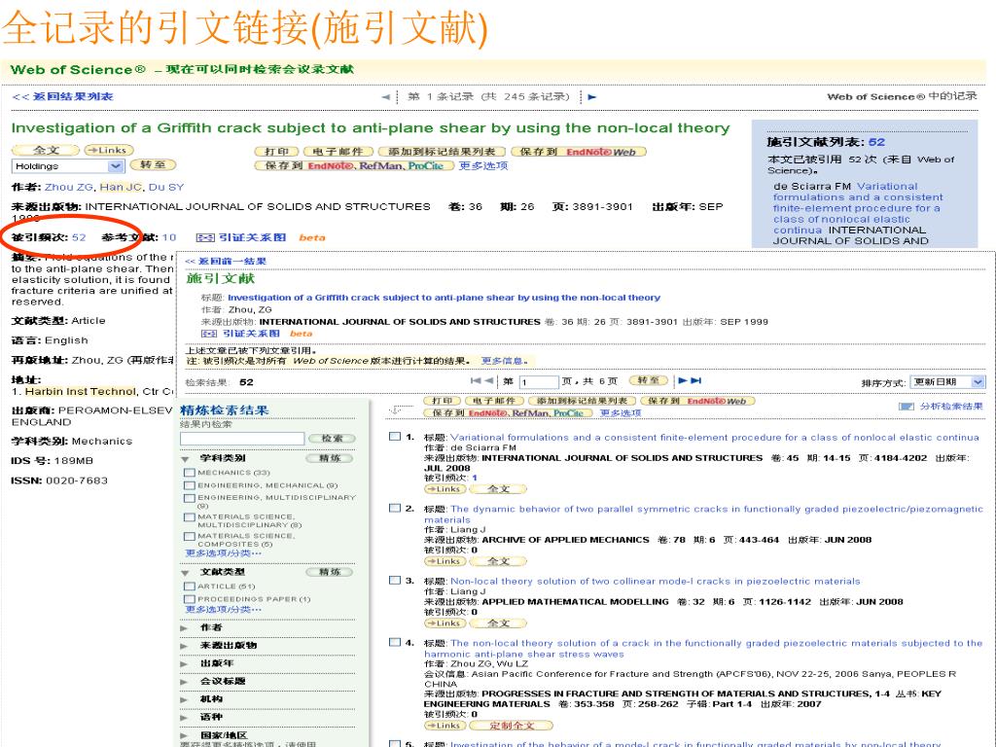Collapse the 学科类别 section
This screenshot has height=747, width=996.
(x=185, y=458)
